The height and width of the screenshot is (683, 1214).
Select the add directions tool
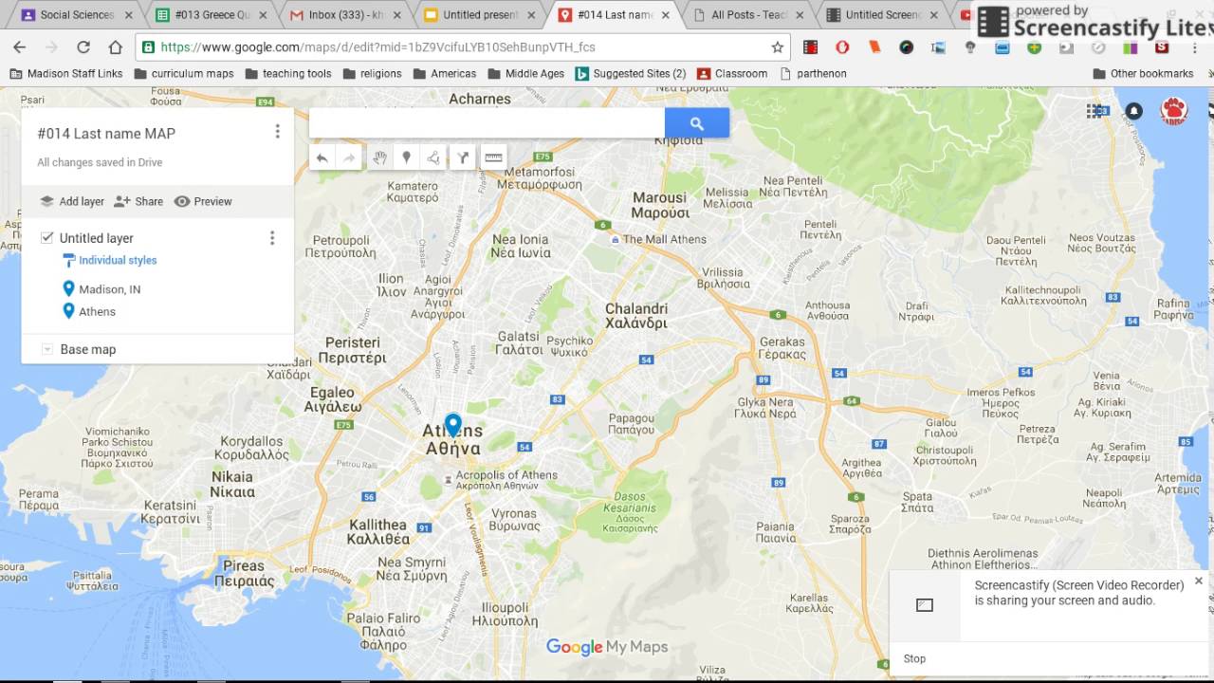coord(463,158)
